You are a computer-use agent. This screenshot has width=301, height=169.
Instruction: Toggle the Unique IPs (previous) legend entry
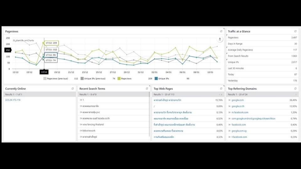(x=93, y=79)
